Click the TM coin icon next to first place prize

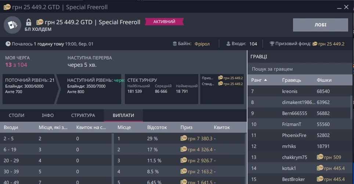(x=184, y=138)
